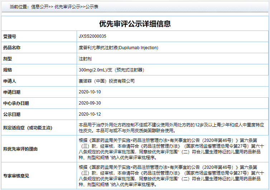Select the dosage form value 注射剂
270x190 pixels.
[85, 59]
